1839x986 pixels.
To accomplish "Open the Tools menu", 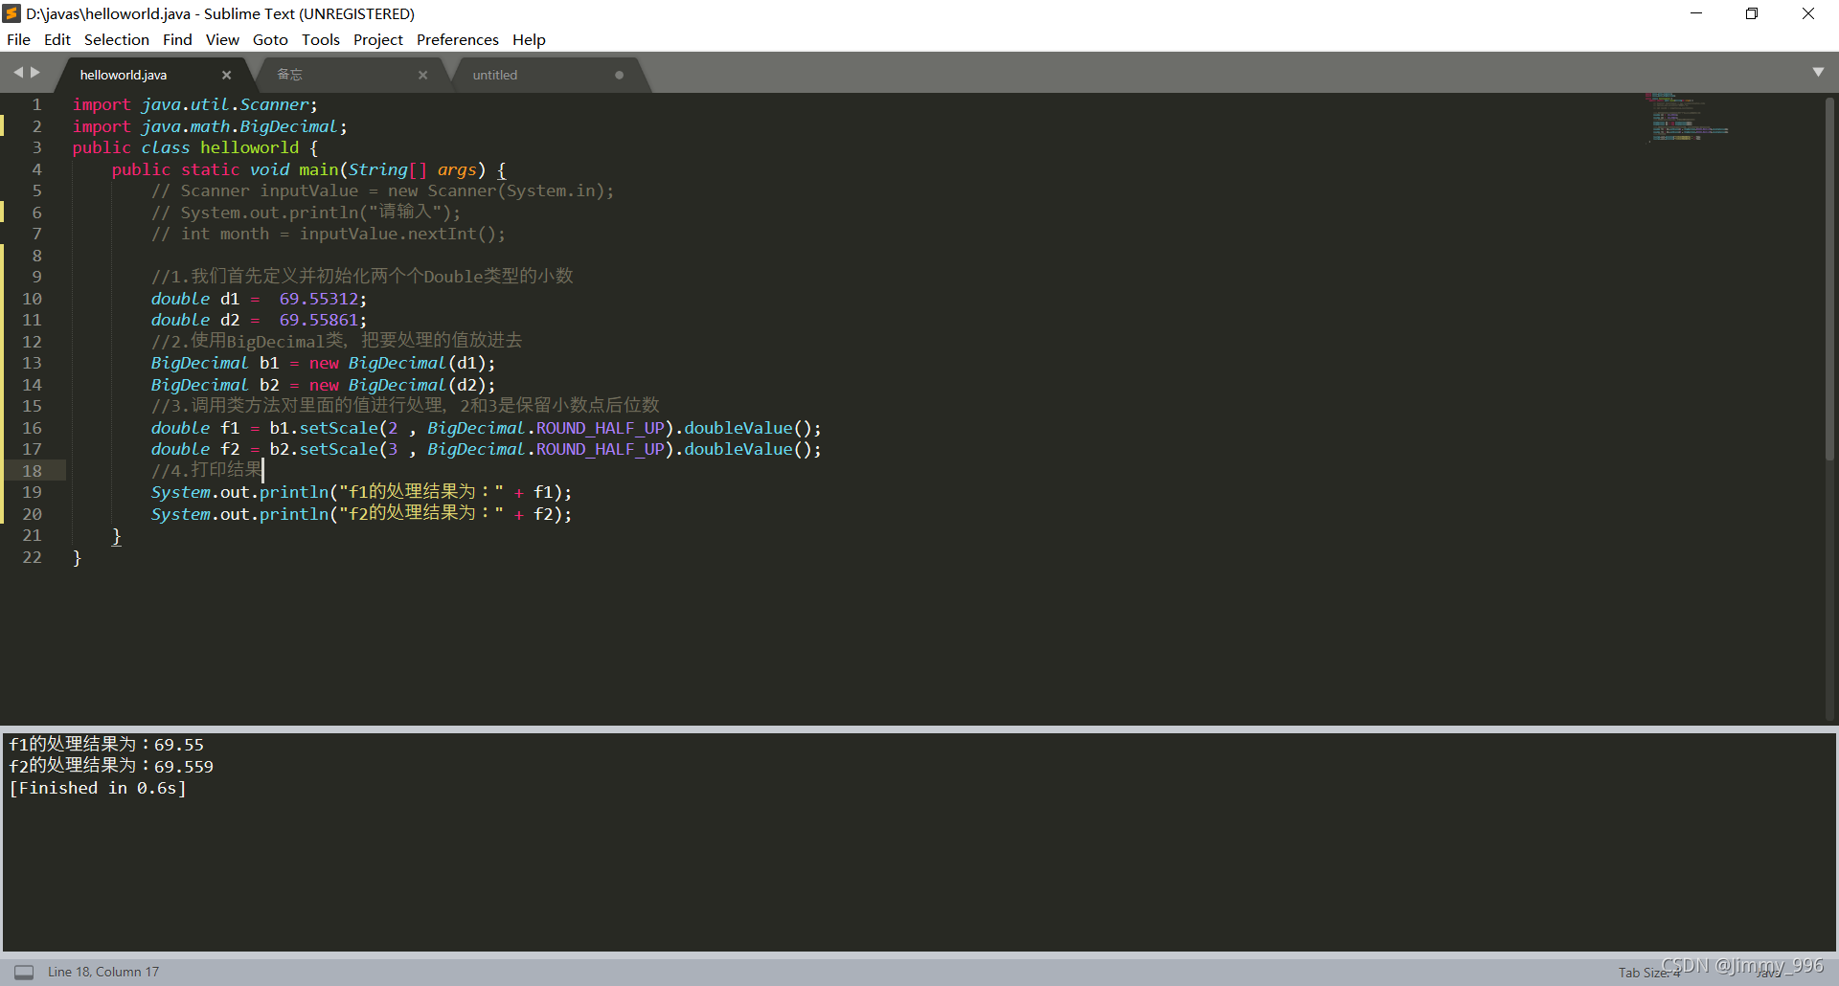I will (321, 39).
